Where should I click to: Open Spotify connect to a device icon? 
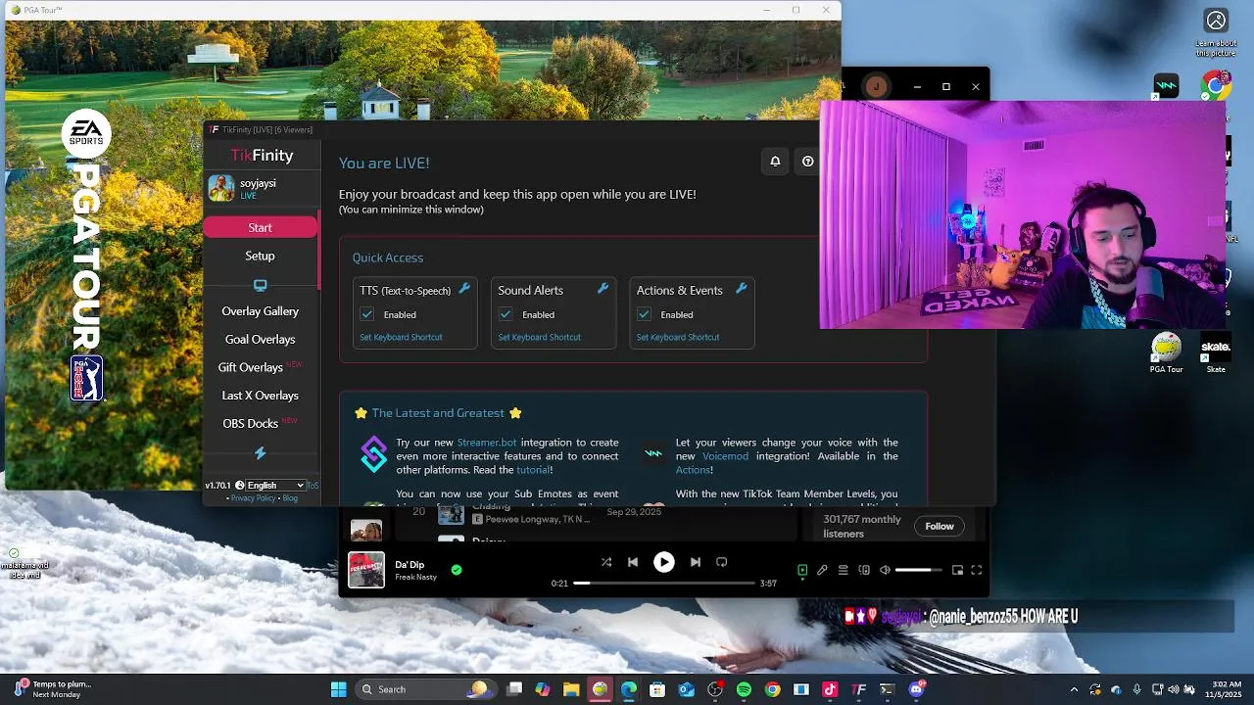(x=864, y=570)
